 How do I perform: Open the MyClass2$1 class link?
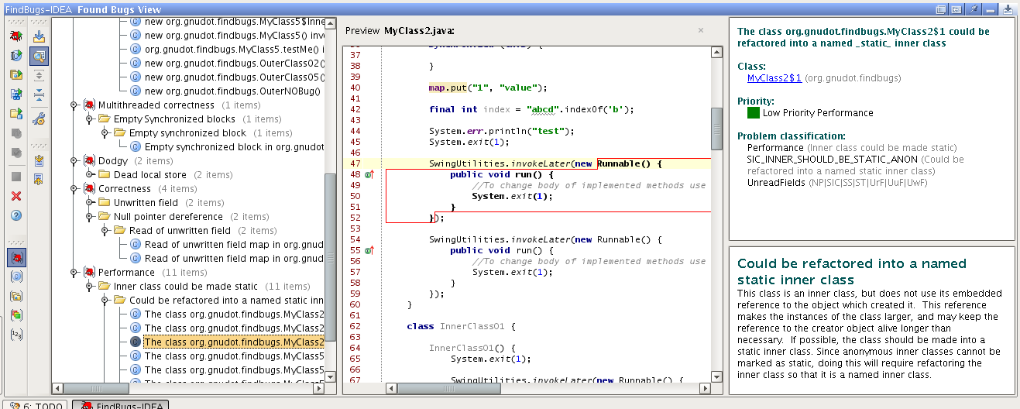point(774,78)
